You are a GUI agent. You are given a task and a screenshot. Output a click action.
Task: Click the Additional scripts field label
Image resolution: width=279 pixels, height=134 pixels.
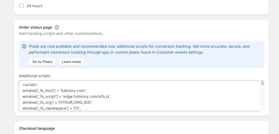(35, 76)
